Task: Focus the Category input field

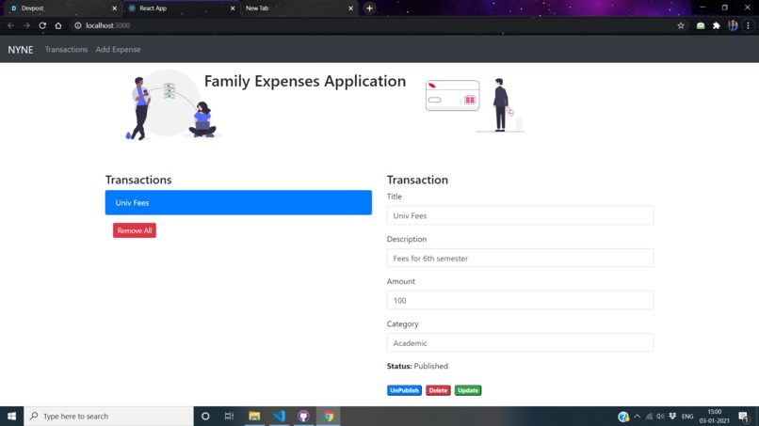Action: [x=521, y=343]
